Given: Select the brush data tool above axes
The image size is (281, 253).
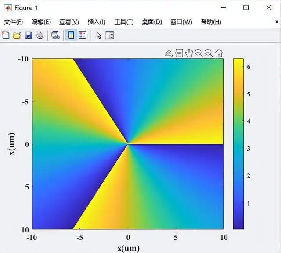Looking at the screenshot, I should (169, 53).
